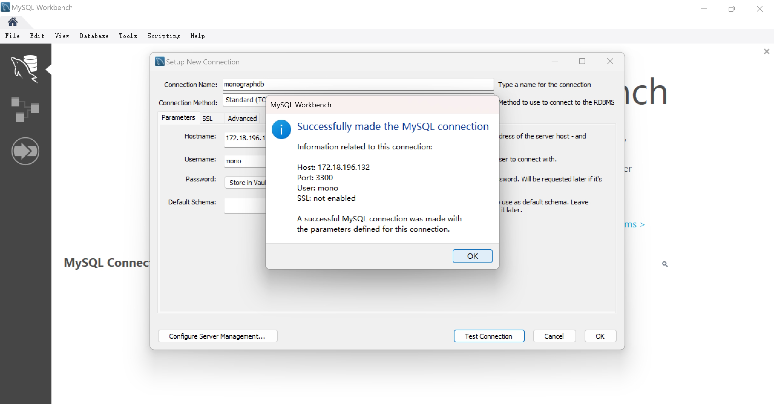
Task: Open MySQL connections dolphin sidebar icon
Action: tap(25, 69)
